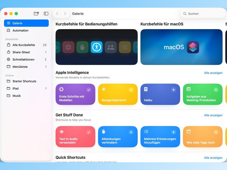227x170 pixels.
Task: Click list icon on Mehrere Erinnerungen hinzufügen
Action: click(146, 131)
